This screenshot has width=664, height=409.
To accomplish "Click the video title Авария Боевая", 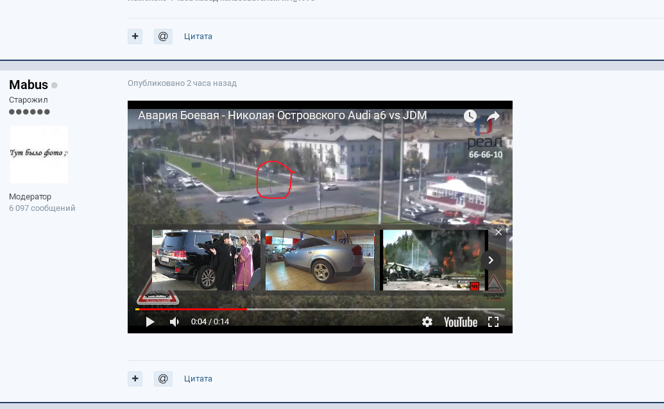I will 282,115.
